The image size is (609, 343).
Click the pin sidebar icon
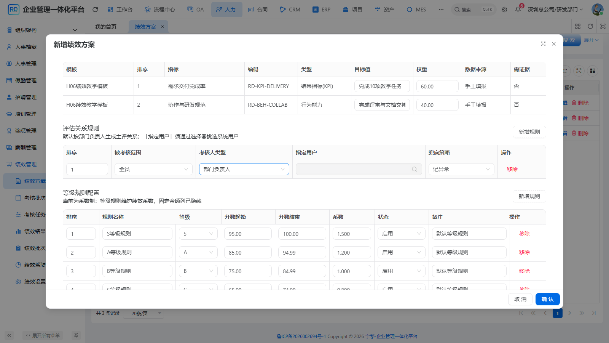pos(76,335)
